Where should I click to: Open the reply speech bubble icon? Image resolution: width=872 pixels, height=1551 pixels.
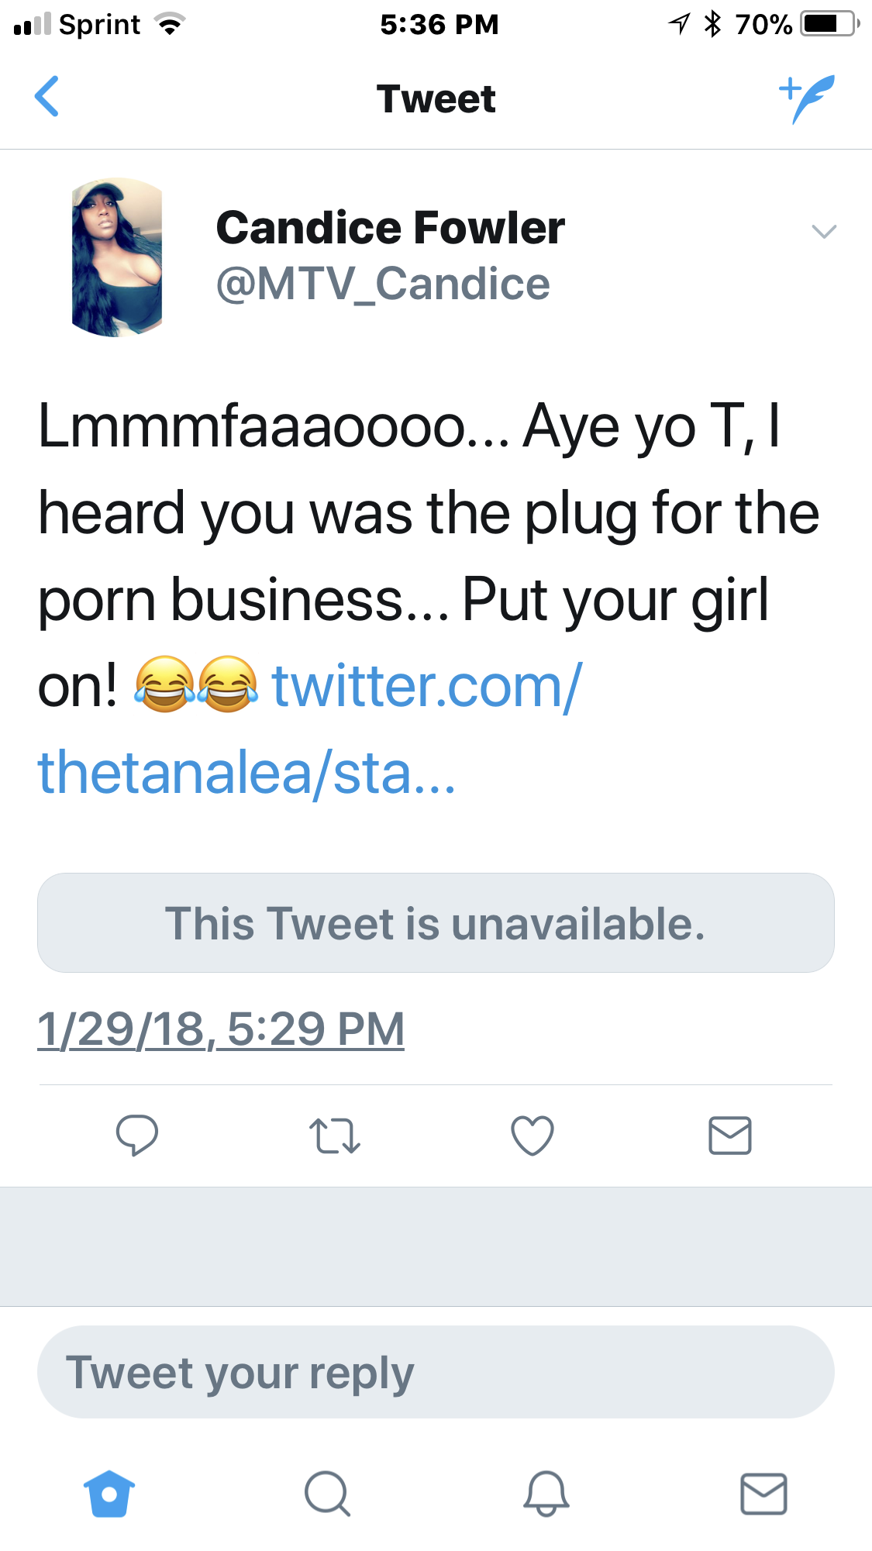point(137,1136)
